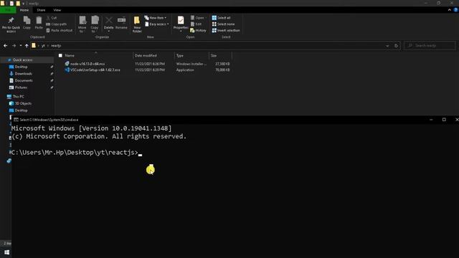This screenshot has width=459, height=258.
Task: Open the recent locations dropdown arrow
Action: coord(21,46)
